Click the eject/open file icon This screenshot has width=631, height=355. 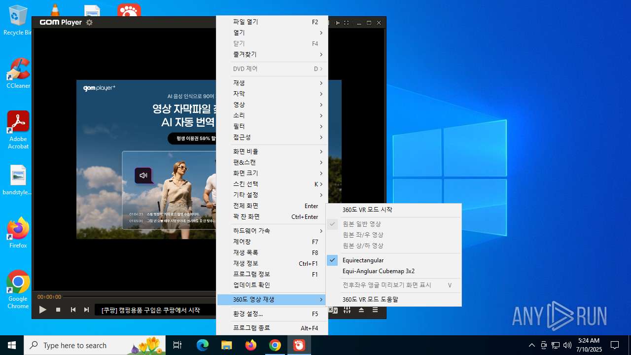[361, 310]
